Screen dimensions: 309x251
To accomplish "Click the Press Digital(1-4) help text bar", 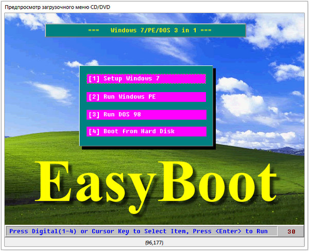I will coord(138,231).
